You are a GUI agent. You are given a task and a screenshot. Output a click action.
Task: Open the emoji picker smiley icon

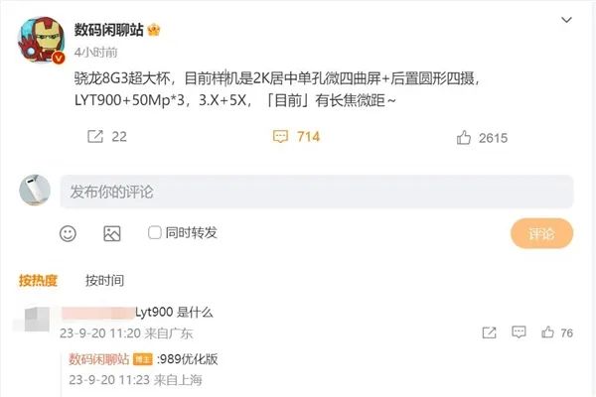[x=68, y=233]
